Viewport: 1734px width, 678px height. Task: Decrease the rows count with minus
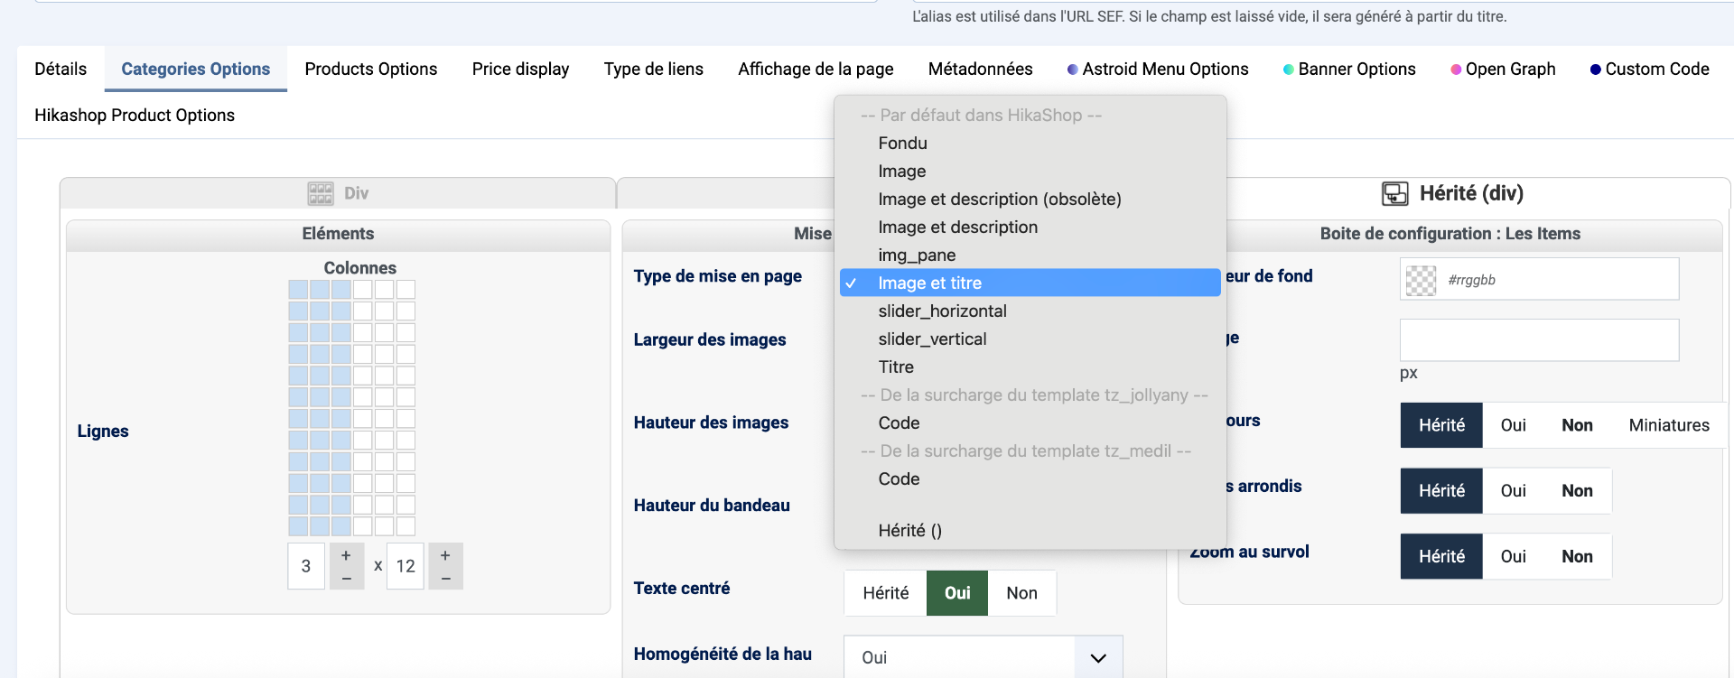pos(445,578)
